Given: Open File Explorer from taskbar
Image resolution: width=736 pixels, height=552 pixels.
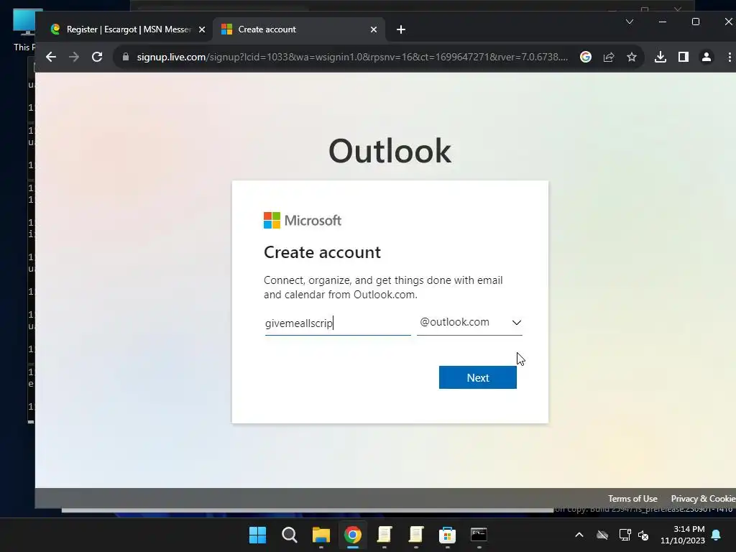Looking at the screenshot, I should 321,535.
